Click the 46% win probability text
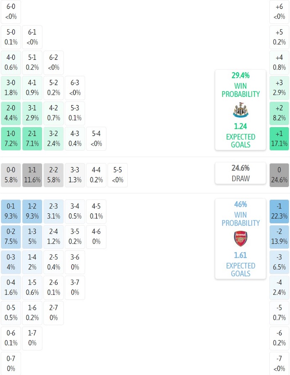290x375 pixels. point(240,205)
